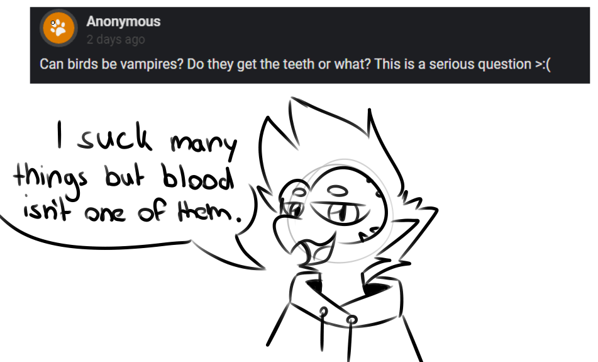Click the right hoodie drawstring eyelet
The image size is (598, 362).
(x=352, y=319)
